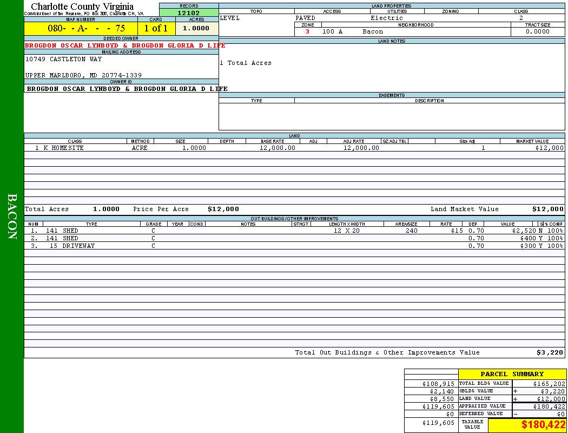The image size is (568, 433).
Task: Click the '1 of 1' card indicator
Action: click(156, 29)
